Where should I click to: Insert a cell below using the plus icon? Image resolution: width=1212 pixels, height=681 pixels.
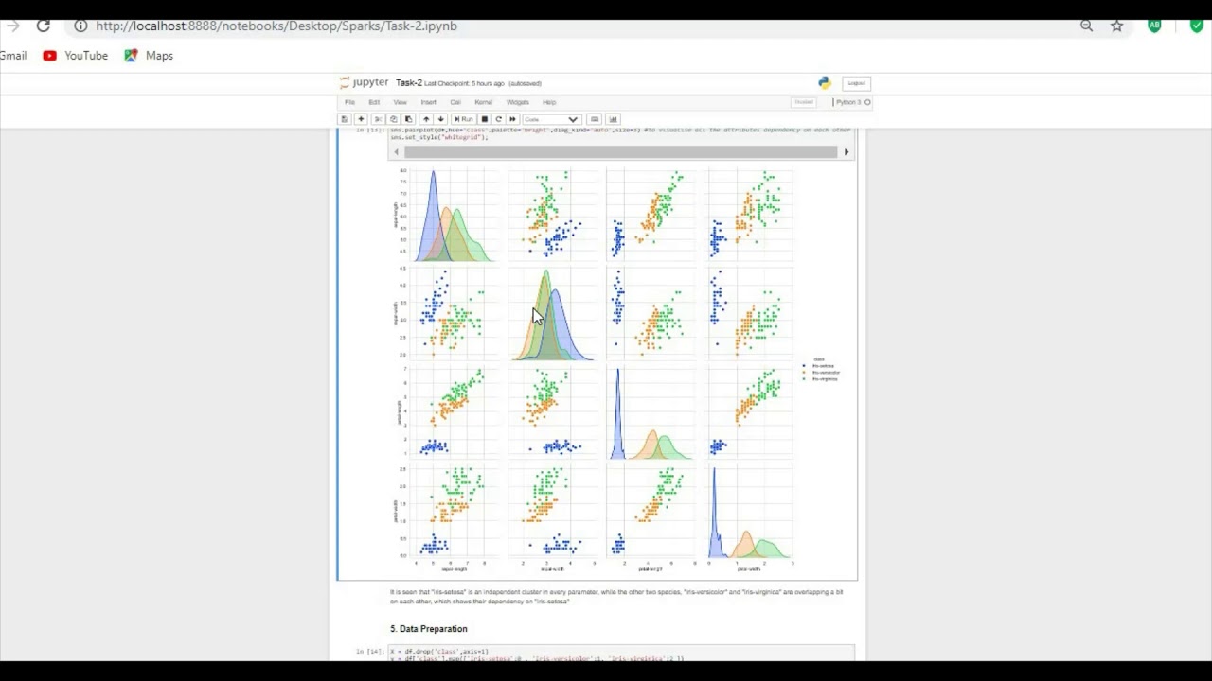[361, 119]
